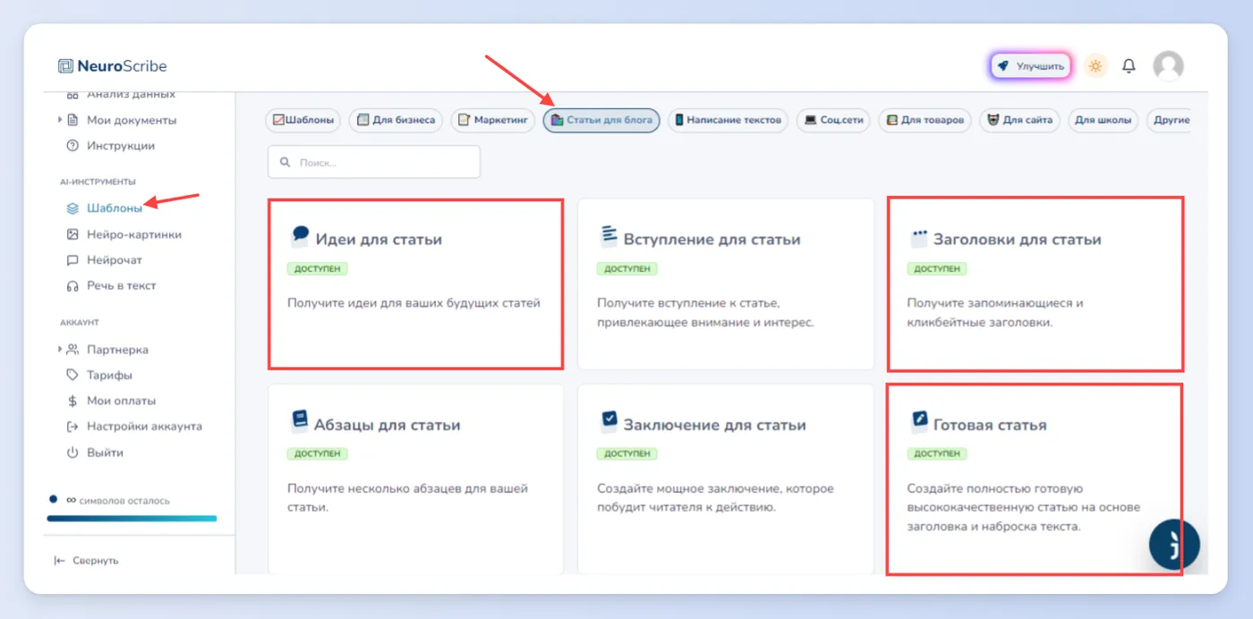The width and height of the screenshot is (1253, 619).
Task: Expand the Партнерка arrow
Action: coord(60,350)
